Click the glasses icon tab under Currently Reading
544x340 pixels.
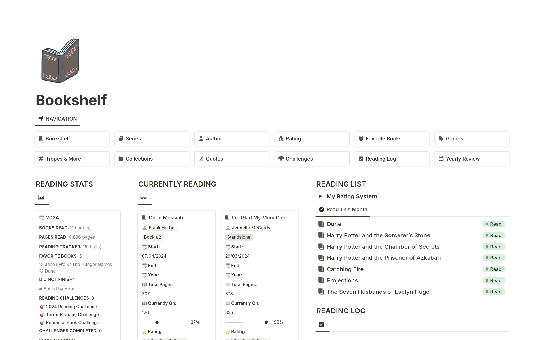click(144, 198)
